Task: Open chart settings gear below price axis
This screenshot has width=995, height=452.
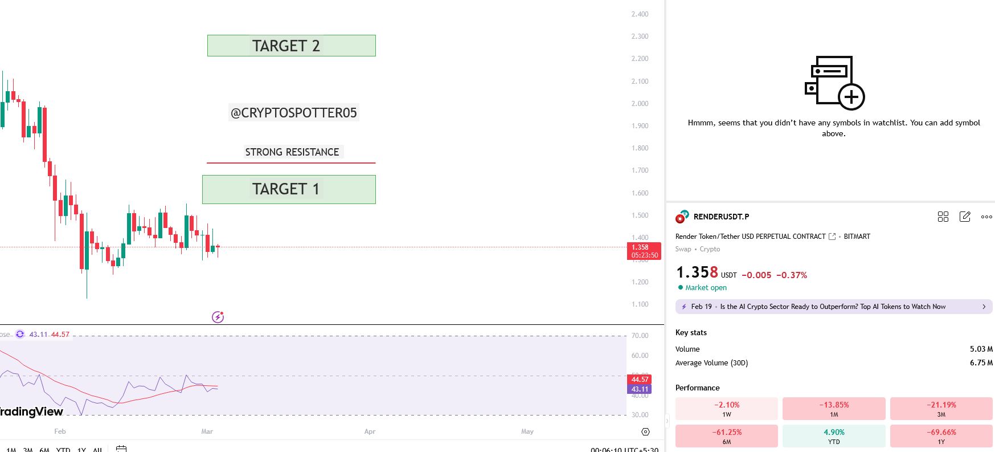Action: pos(645,431)
